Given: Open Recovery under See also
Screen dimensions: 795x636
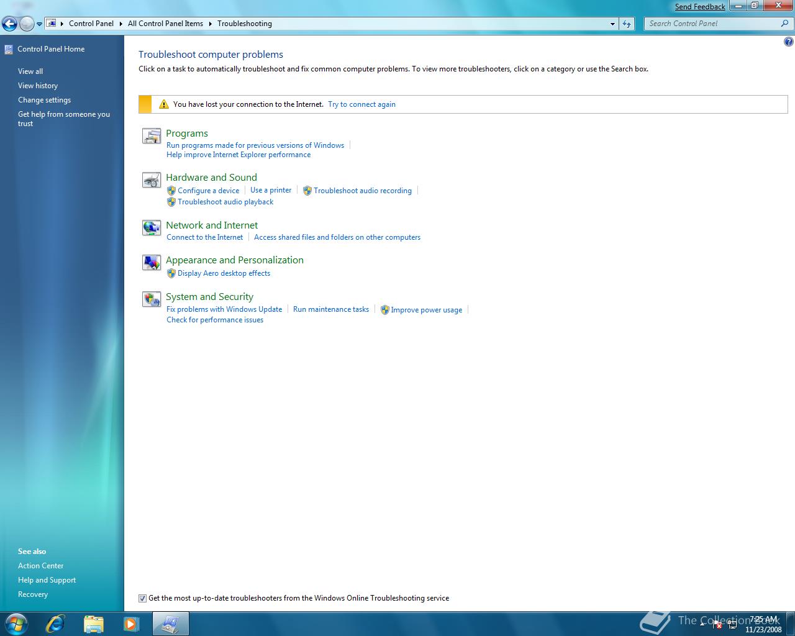Looking at the screenshot, I should click(33, 594).
